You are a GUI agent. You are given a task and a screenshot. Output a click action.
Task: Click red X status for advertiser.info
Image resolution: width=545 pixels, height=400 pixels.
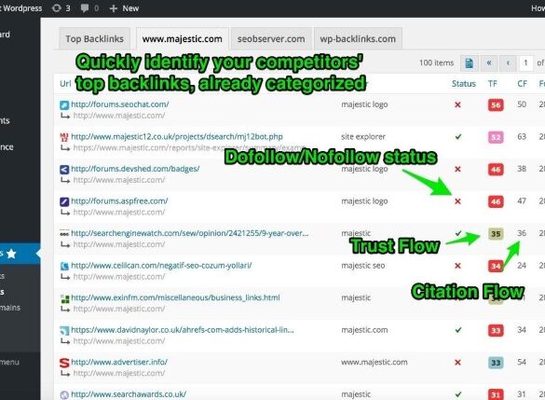tap(457, 363)
